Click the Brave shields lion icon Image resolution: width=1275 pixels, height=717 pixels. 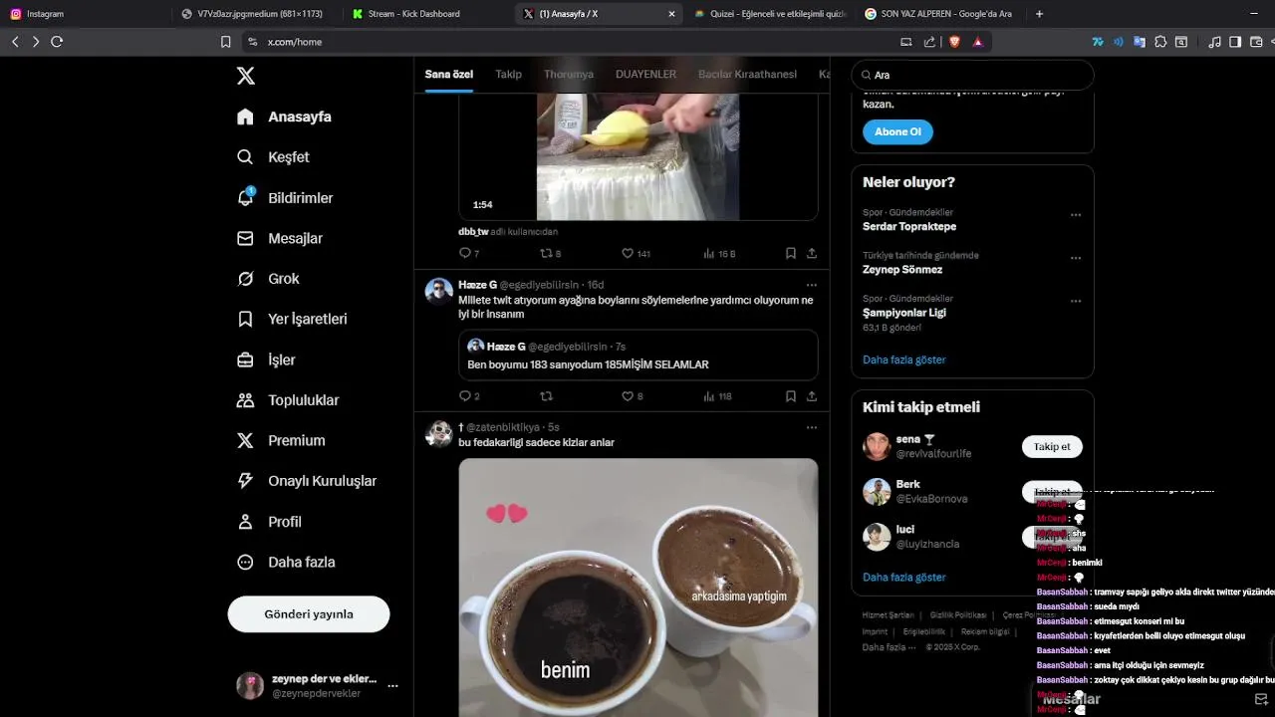coord(954,42)
